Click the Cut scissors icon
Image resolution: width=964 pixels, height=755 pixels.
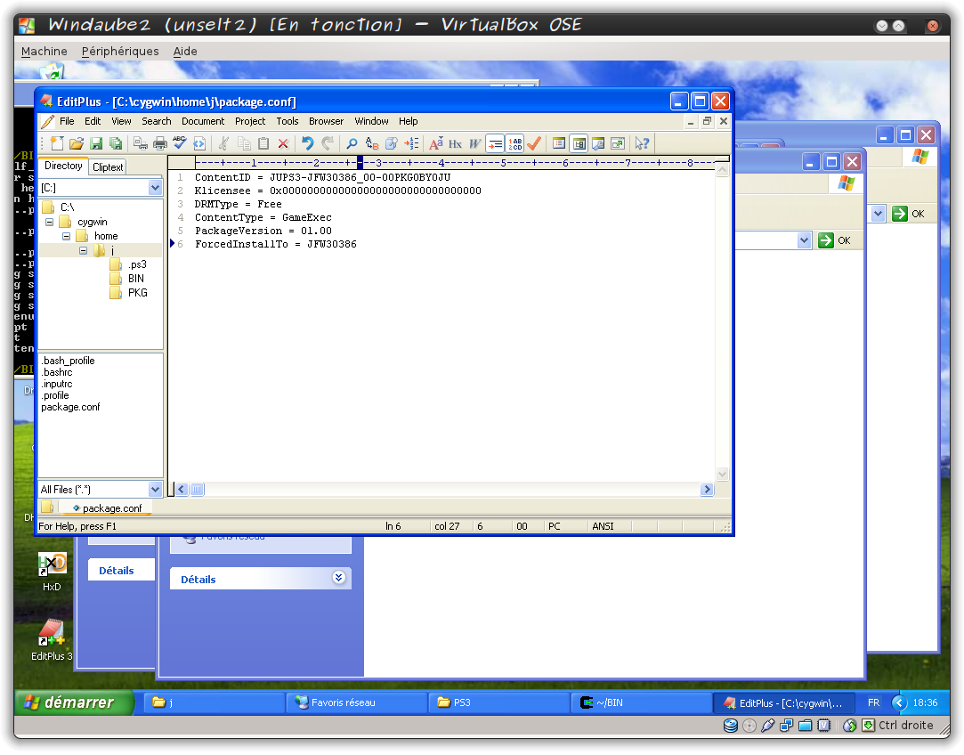tap(223, 144)
